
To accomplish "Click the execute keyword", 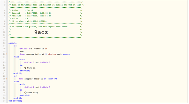I will click(x=13, y=43).
